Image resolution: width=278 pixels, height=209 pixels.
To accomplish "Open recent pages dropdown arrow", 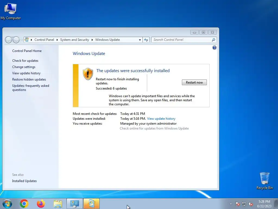I will point(21,40).
